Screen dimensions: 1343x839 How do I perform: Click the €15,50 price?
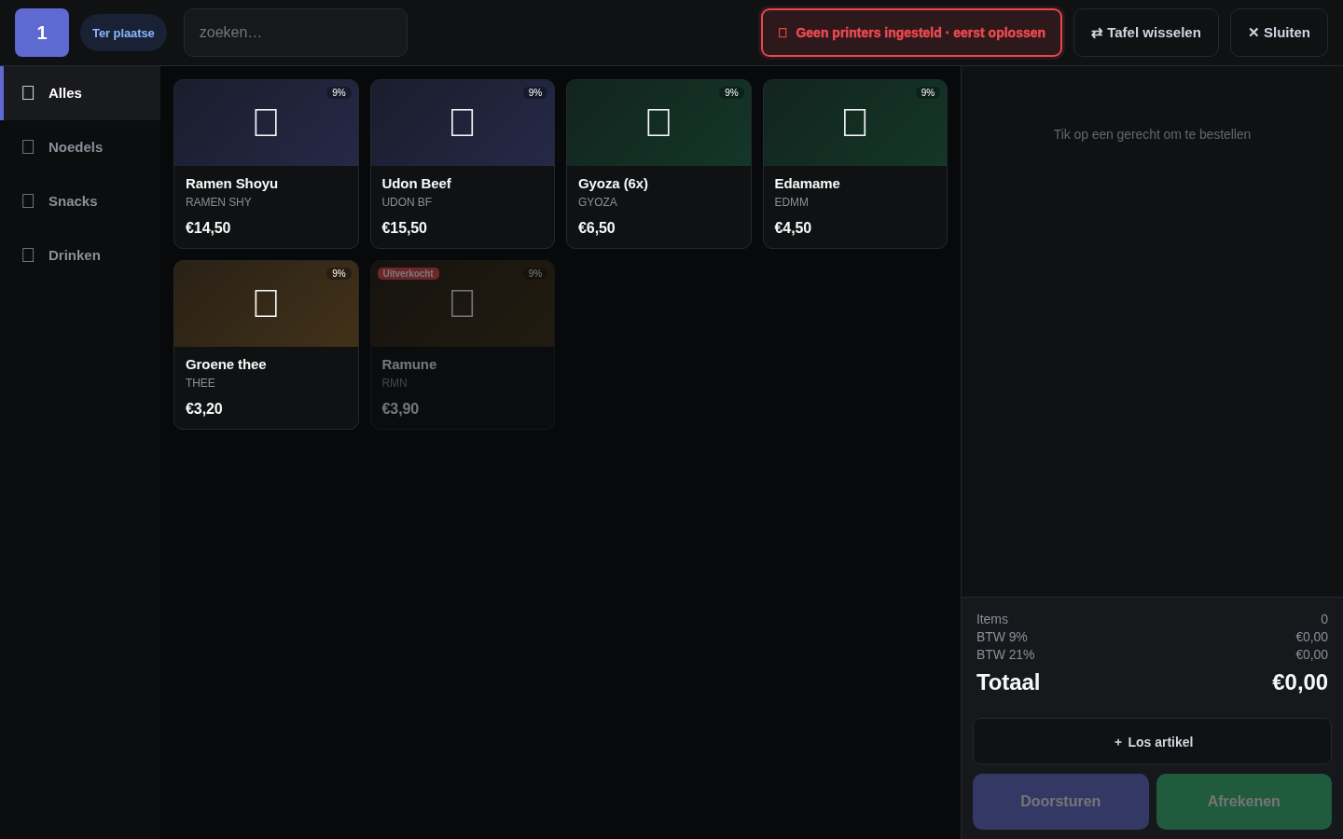tap(405, 228)
